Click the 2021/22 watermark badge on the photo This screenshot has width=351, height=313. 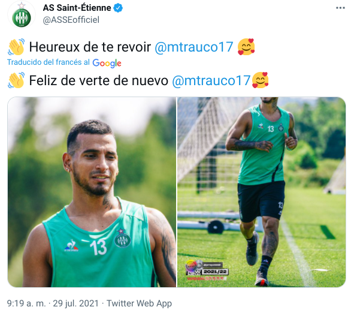point(215,272)
